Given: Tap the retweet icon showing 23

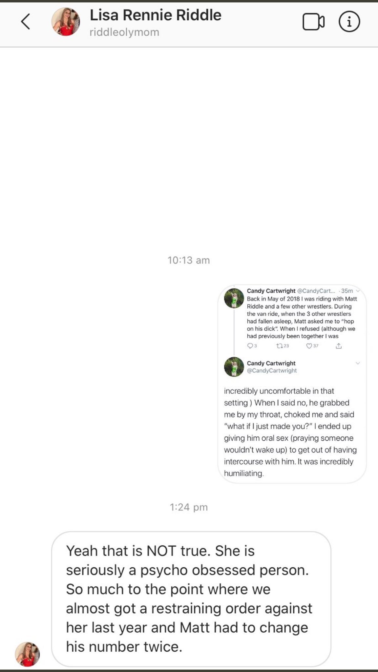Looking at the screenshot, I should click(x=283, y=346).
